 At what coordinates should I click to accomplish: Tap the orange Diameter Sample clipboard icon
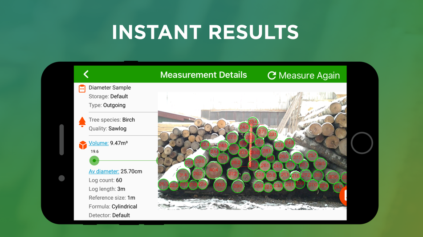click(82, 88)
